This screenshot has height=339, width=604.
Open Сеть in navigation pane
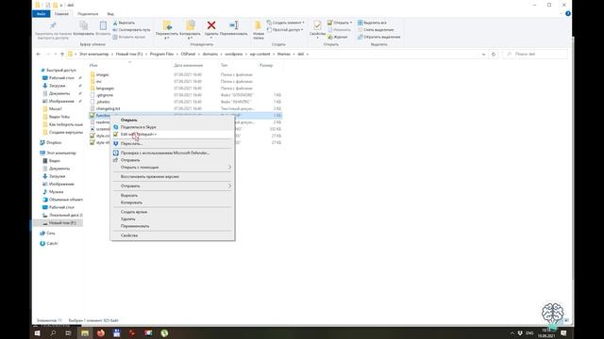tap(50, 234)
